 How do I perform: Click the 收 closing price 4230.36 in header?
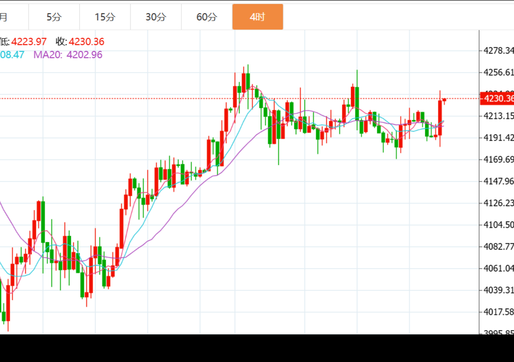pos(86,42)
